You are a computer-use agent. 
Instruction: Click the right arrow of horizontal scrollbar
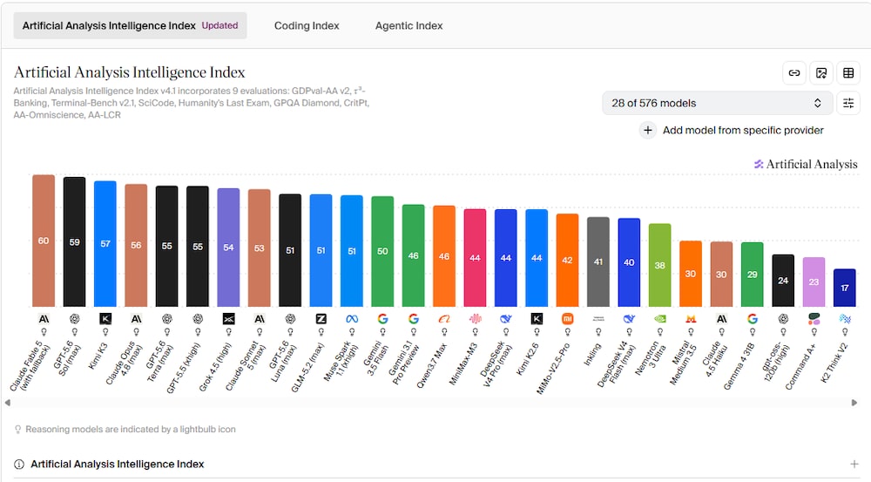click(x=854, y=403)
